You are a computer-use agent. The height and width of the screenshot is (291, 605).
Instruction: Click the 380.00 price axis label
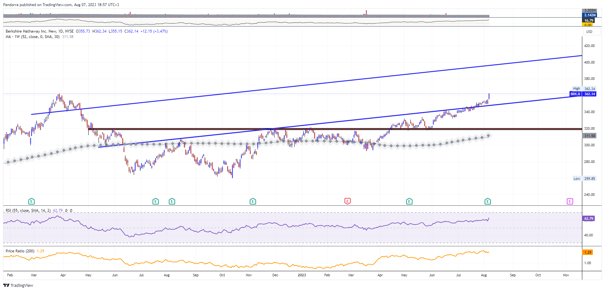click(589, 79)
